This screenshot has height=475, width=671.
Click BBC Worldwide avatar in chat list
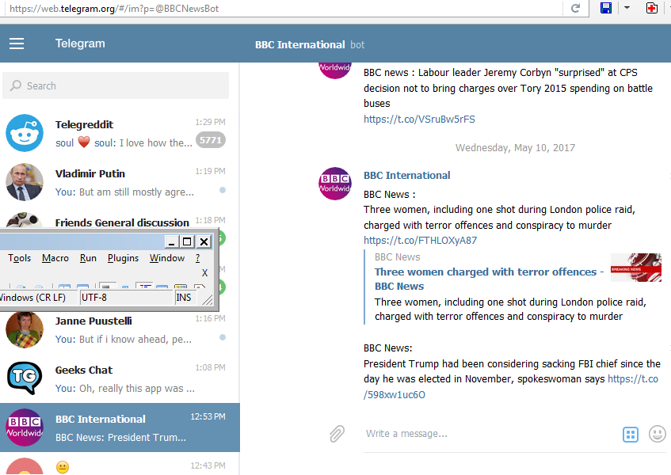pyautogui.click(x=25, y=427)
